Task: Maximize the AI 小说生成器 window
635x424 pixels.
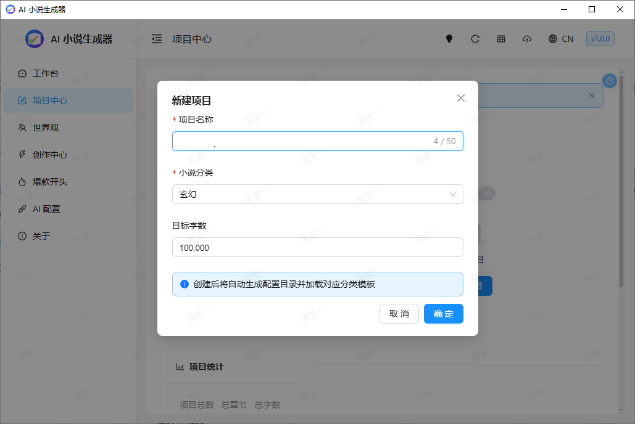Action: coord(592,9)
